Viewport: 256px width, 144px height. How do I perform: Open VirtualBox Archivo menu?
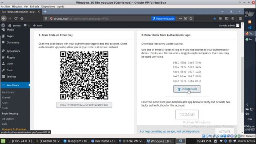[x=5, y=6]
